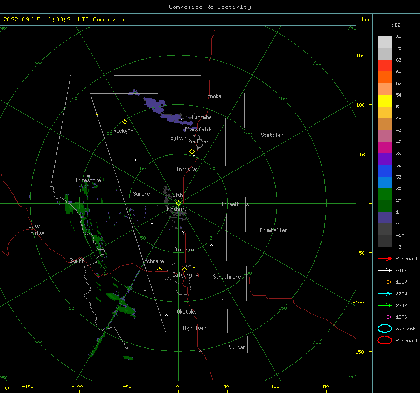This screenshot has width=420, height=393.
Task: Click the dBZ heading above the color scale
Action: [396, 25]
